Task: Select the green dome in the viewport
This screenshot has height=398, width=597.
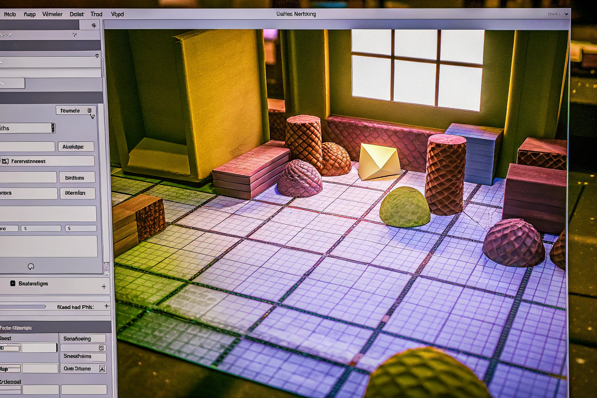Action: 405,207
